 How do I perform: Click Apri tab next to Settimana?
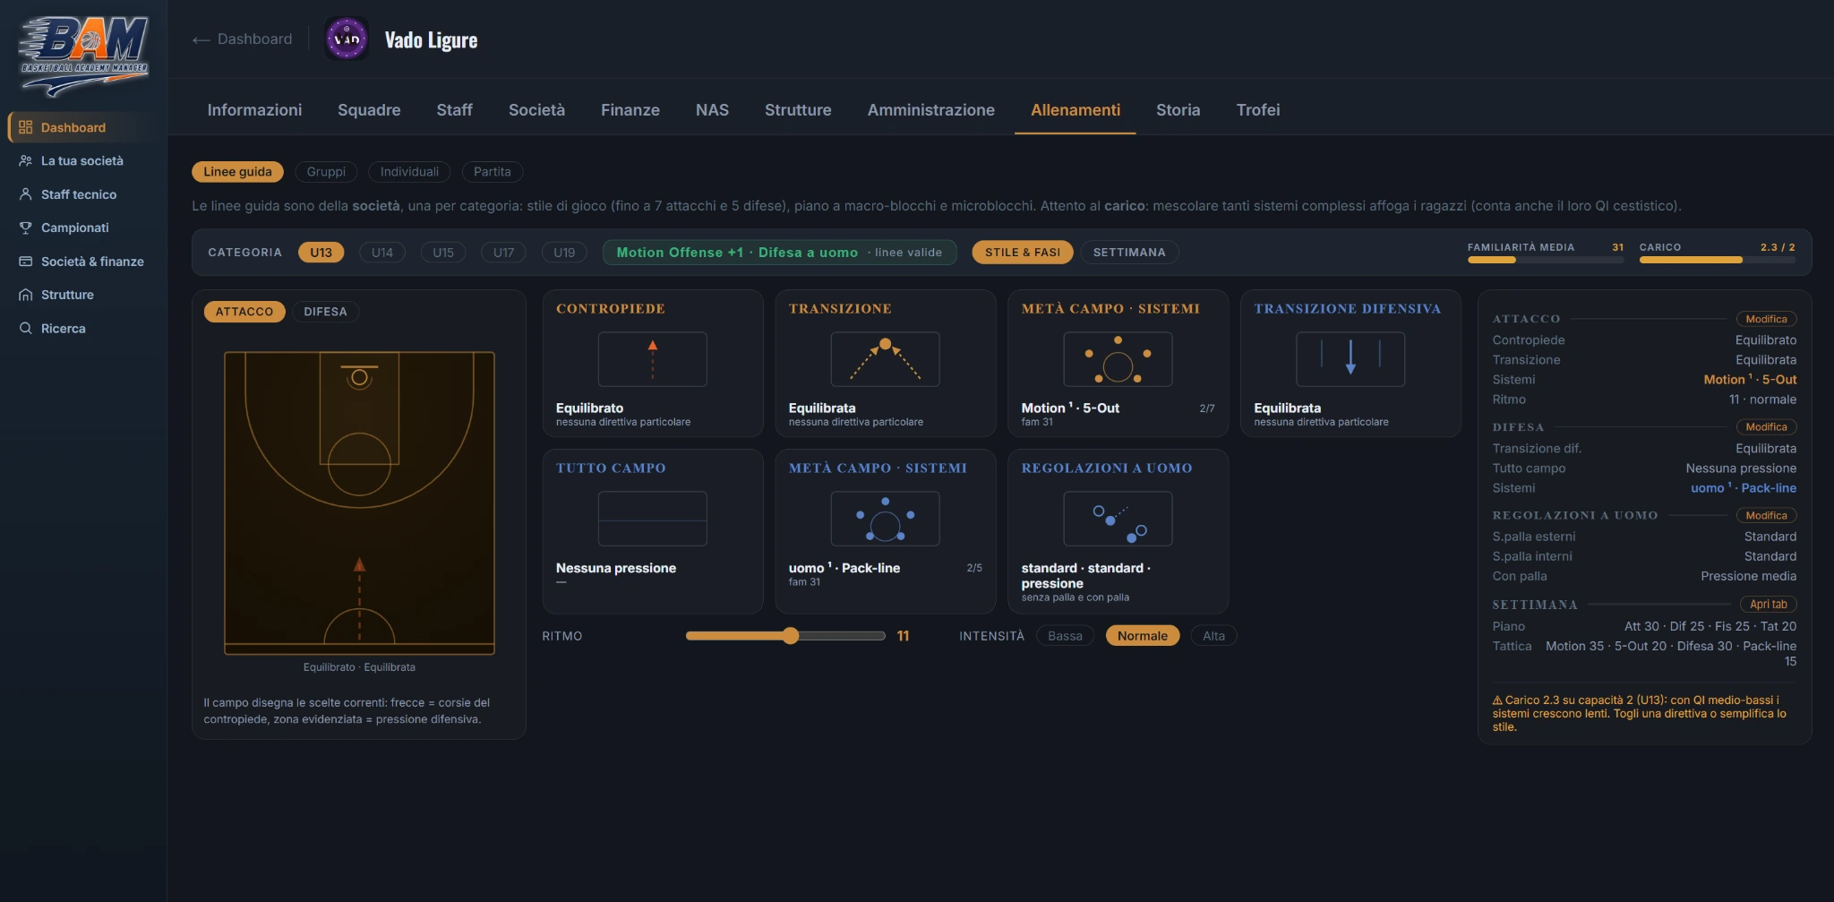tap(1768, 605)
